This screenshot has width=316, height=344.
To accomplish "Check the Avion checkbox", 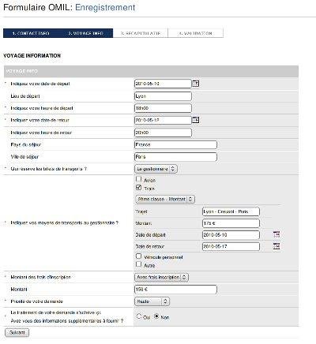I will point(139,179).
